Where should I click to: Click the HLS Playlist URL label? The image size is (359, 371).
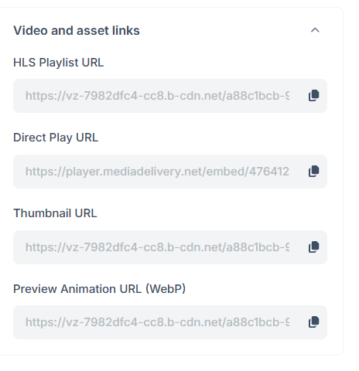pyautogui.click(x=58, y=63)
